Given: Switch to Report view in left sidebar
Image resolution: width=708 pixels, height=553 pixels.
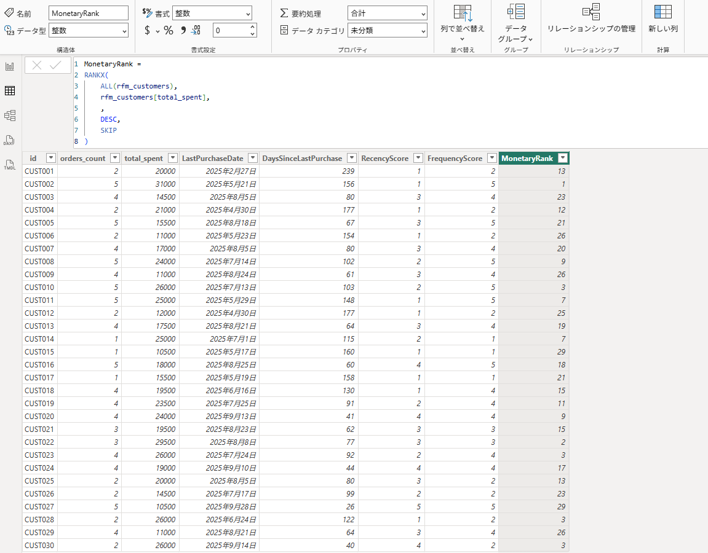Looking at the screenshot, I should (x=10, y=66).
